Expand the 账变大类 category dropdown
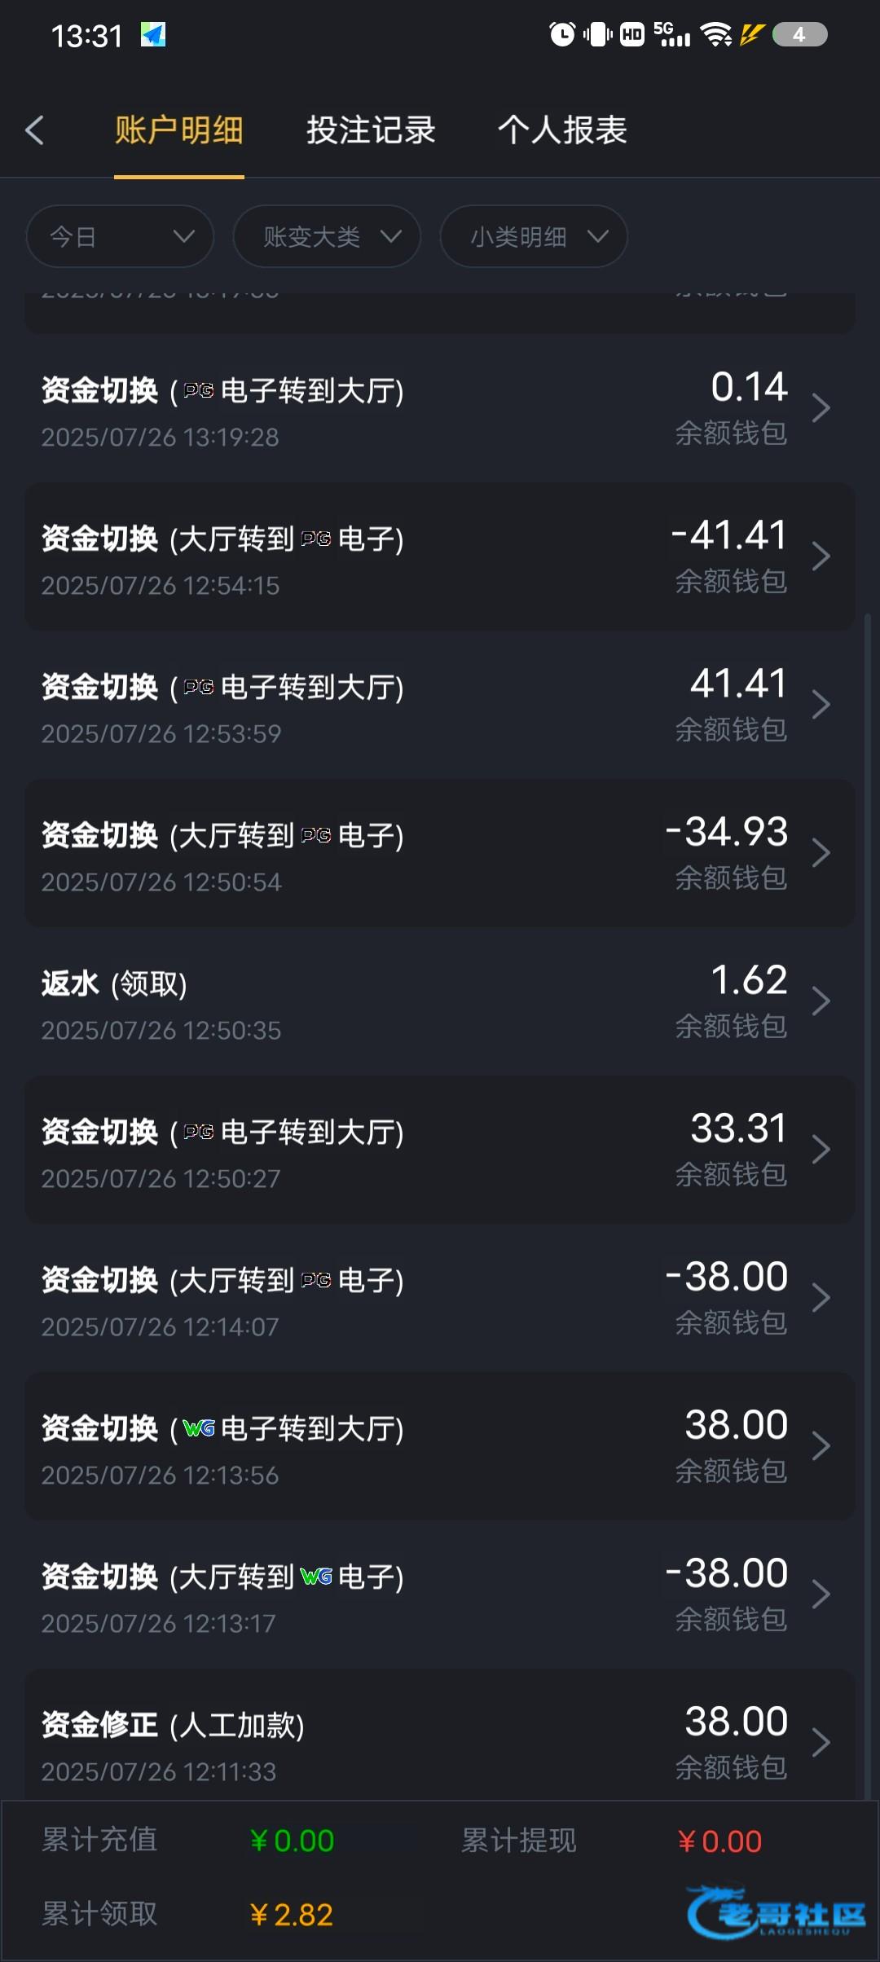This screenshot has height=1962, width=880. point(327,237)
